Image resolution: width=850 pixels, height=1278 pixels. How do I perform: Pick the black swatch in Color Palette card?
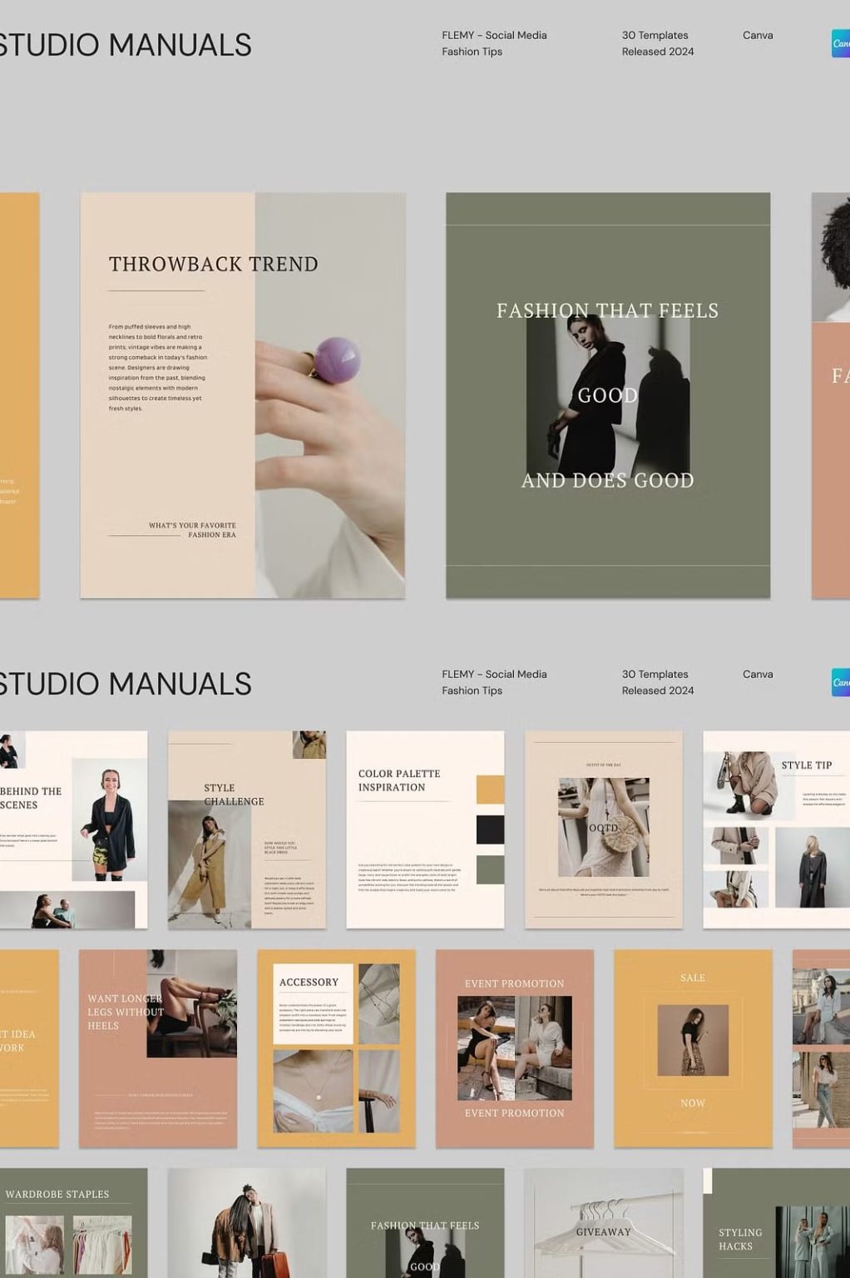(x=491, y=830)
